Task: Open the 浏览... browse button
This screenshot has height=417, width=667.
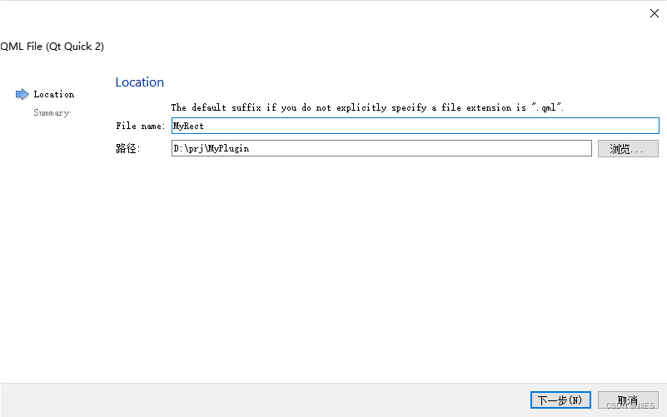Action: [x=628, y=149]
